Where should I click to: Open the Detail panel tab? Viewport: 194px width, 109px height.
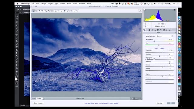150,30
